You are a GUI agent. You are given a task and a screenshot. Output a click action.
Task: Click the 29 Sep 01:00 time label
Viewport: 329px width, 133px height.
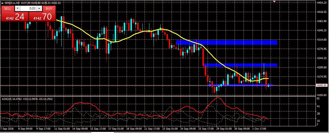point(224,129)
